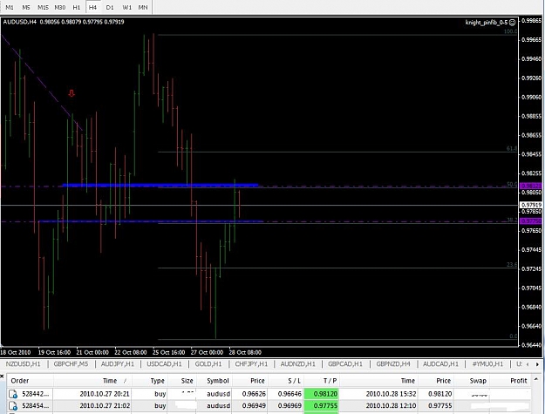This screenshot has height=414, width=545.
Task: Open the AUDNZD,H1 chart tab
Action: [298, 364]
